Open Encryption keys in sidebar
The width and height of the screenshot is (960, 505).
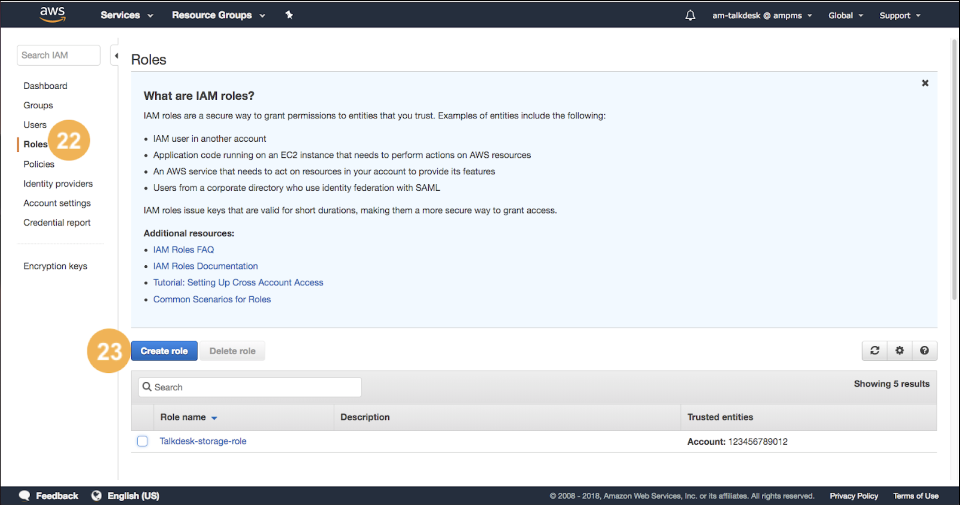pos(55,266)
